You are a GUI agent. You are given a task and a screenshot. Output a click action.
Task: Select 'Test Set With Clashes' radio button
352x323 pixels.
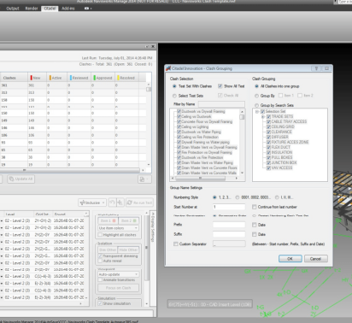174,86
